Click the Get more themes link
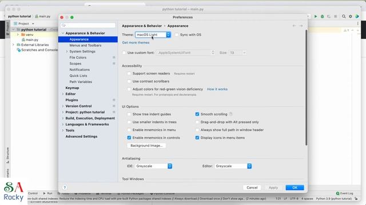 pos(136,43)
